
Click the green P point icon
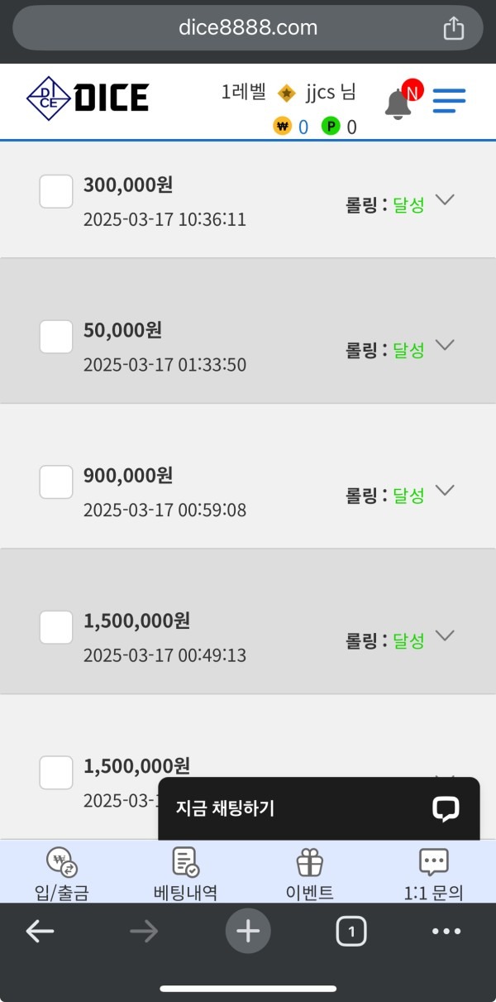333,127
